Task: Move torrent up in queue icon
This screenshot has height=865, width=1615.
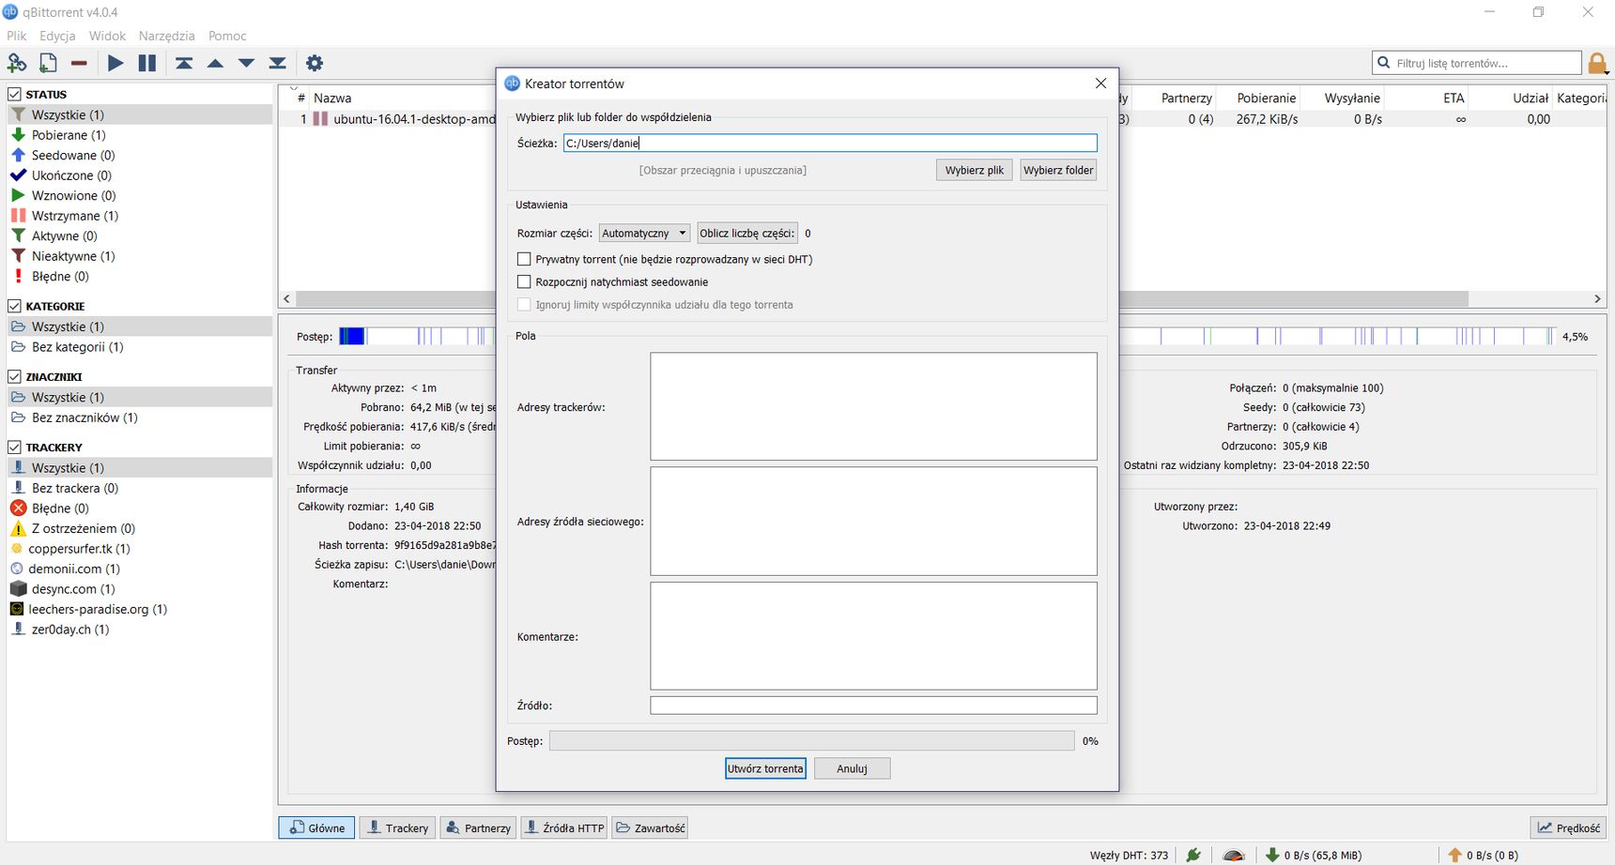Action: pyautogui.click(x=215, y=63)
